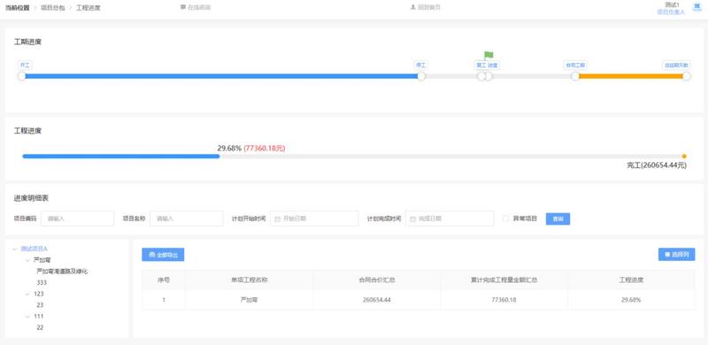The image size is (708, 345).
Task: Collapse the 严加弯 tree node arrow
Action: point(27,260)
